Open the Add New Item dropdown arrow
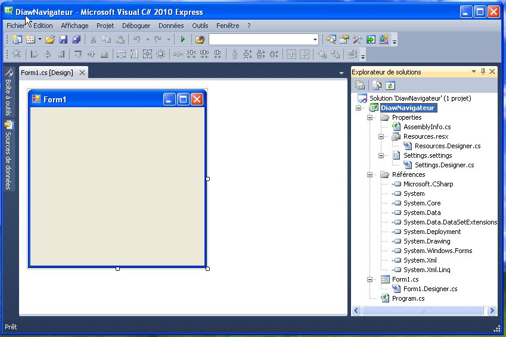The image size is (506, 337). (x=40, y=39)
